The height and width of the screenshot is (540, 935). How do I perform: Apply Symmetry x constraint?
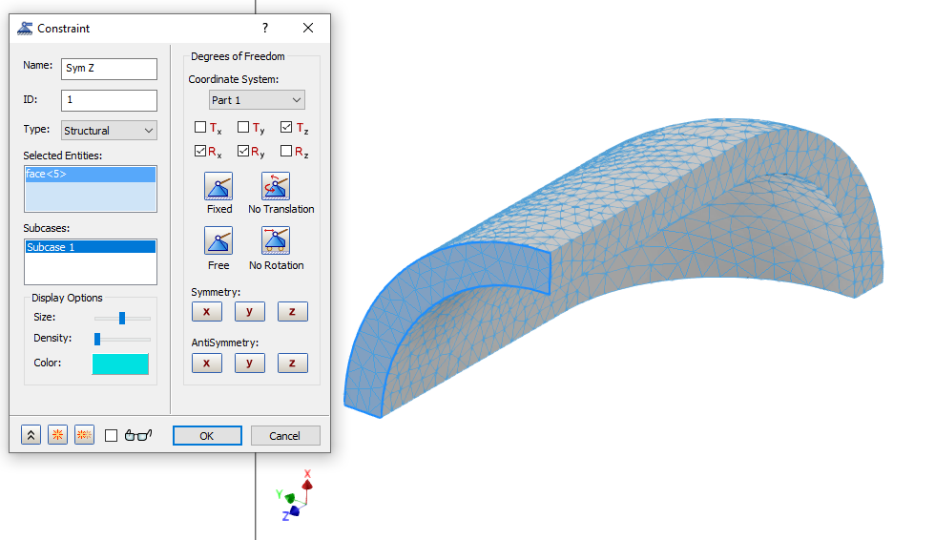(x=207, y=312)
